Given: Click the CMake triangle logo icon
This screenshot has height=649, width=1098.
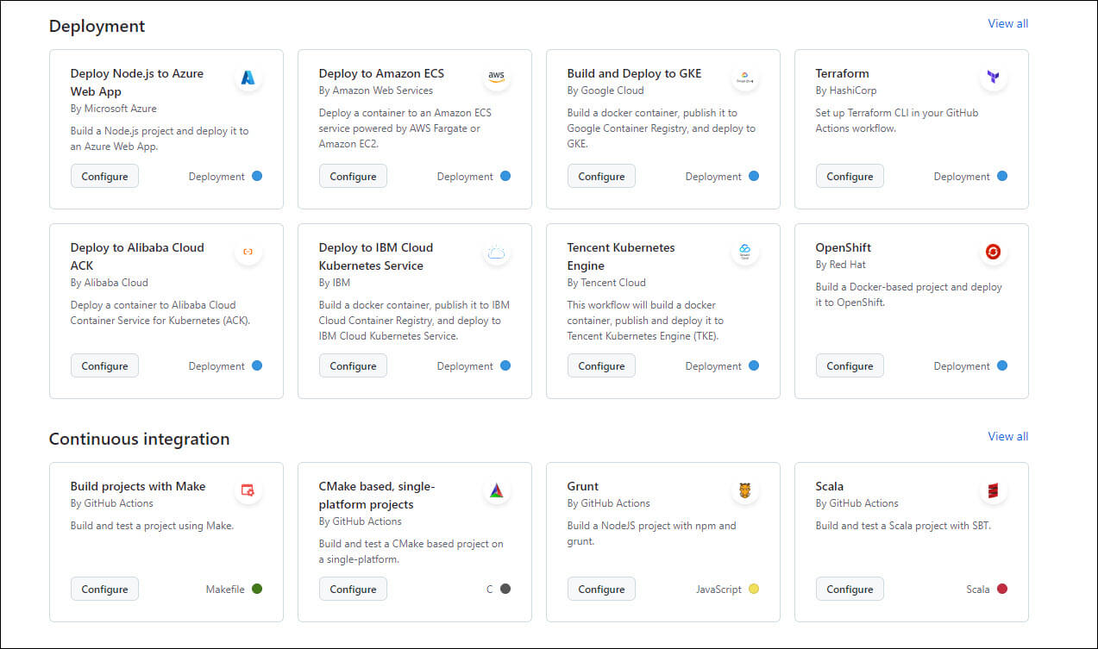Looking at the screenshot, I should pyautogui.click(x=496, y=490).
